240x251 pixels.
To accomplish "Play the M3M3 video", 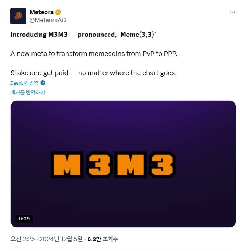I will 123,164.
